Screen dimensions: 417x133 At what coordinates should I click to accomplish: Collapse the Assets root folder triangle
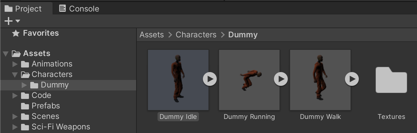pos(6,54)
